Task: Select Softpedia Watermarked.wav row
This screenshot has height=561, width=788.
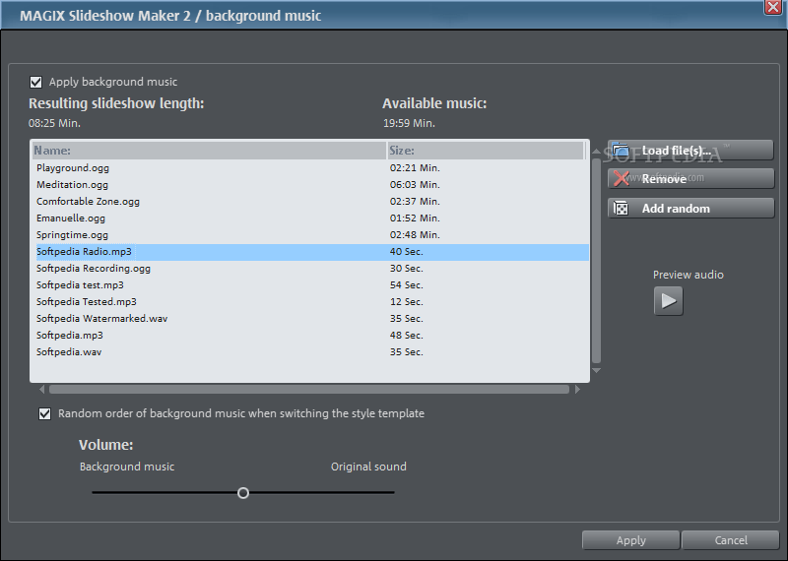Action: tap(311, 319)
